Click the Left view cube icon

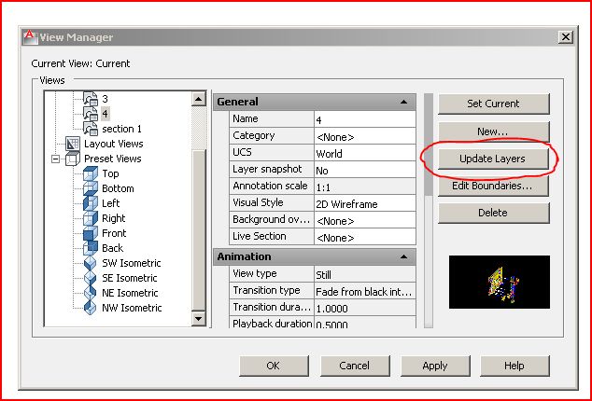91,203
